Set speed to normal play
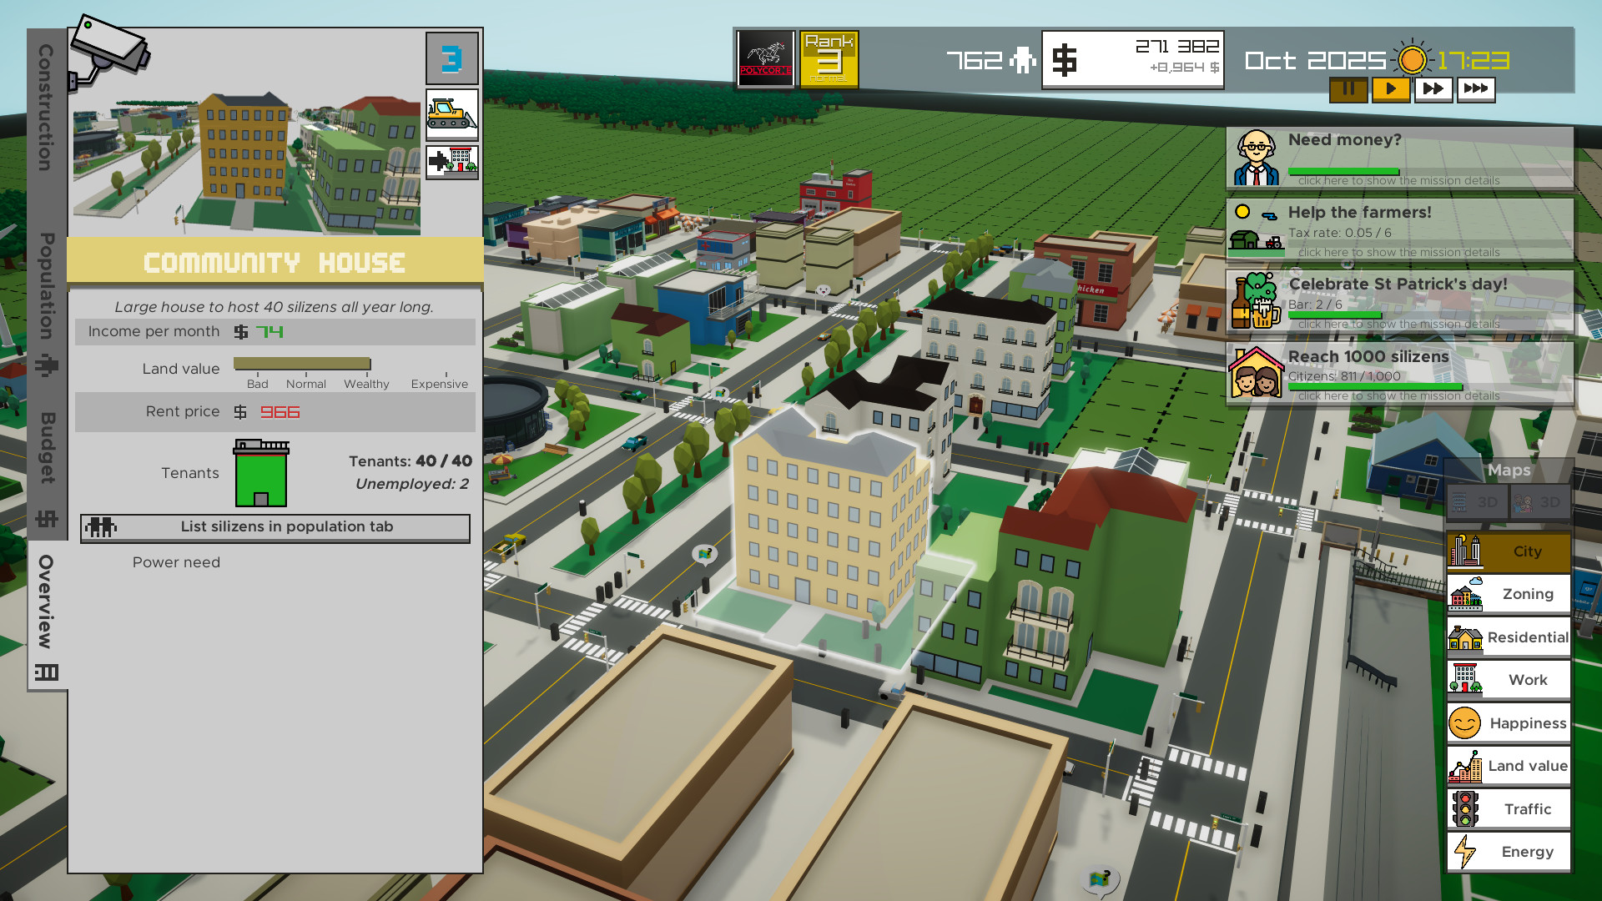 pyautogui.click(x=1390, y=88)
